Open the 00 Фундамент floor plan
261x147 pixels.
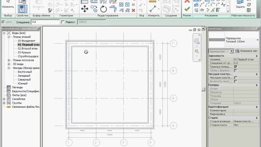click(27, 41)
